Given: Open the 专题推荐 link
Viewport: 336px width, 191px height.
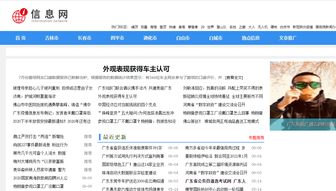Looking at the screenshot, I should coord(256,138).
